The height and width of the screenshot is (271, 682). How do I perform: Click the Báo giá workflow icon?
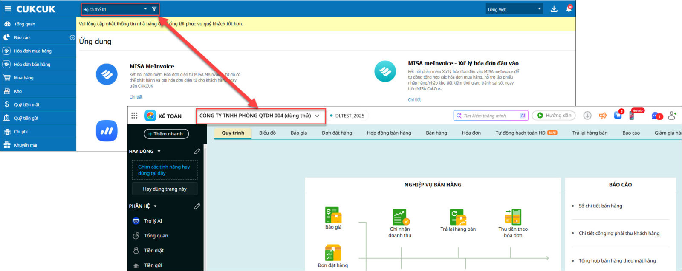coord(333,215)
